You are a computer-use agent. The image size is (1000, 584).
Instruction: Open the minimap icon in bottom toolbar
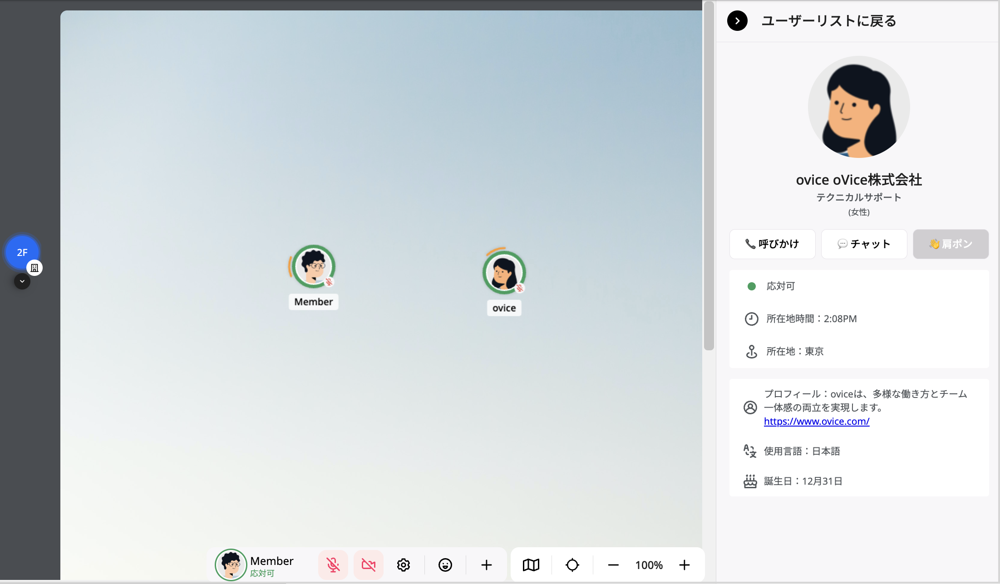[530, 565]
